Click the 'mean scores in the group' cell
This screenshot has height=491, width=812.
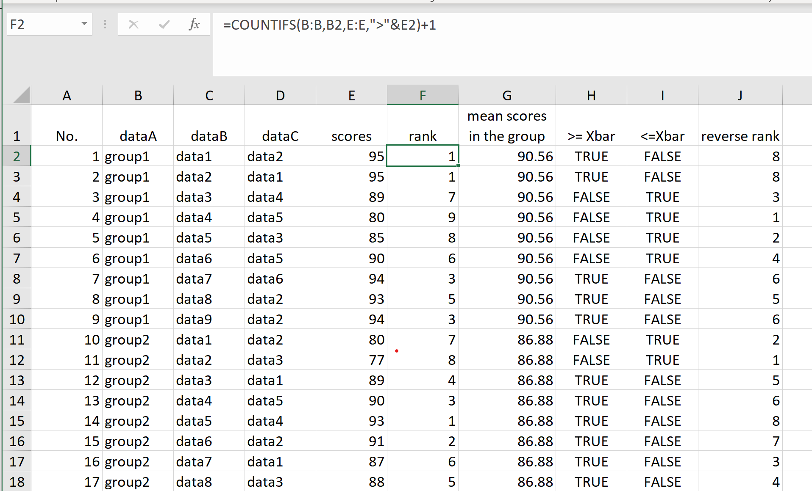click(x=507, y=126)
